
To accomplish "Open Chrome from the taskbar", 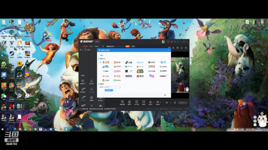I will tap(25, 129).
